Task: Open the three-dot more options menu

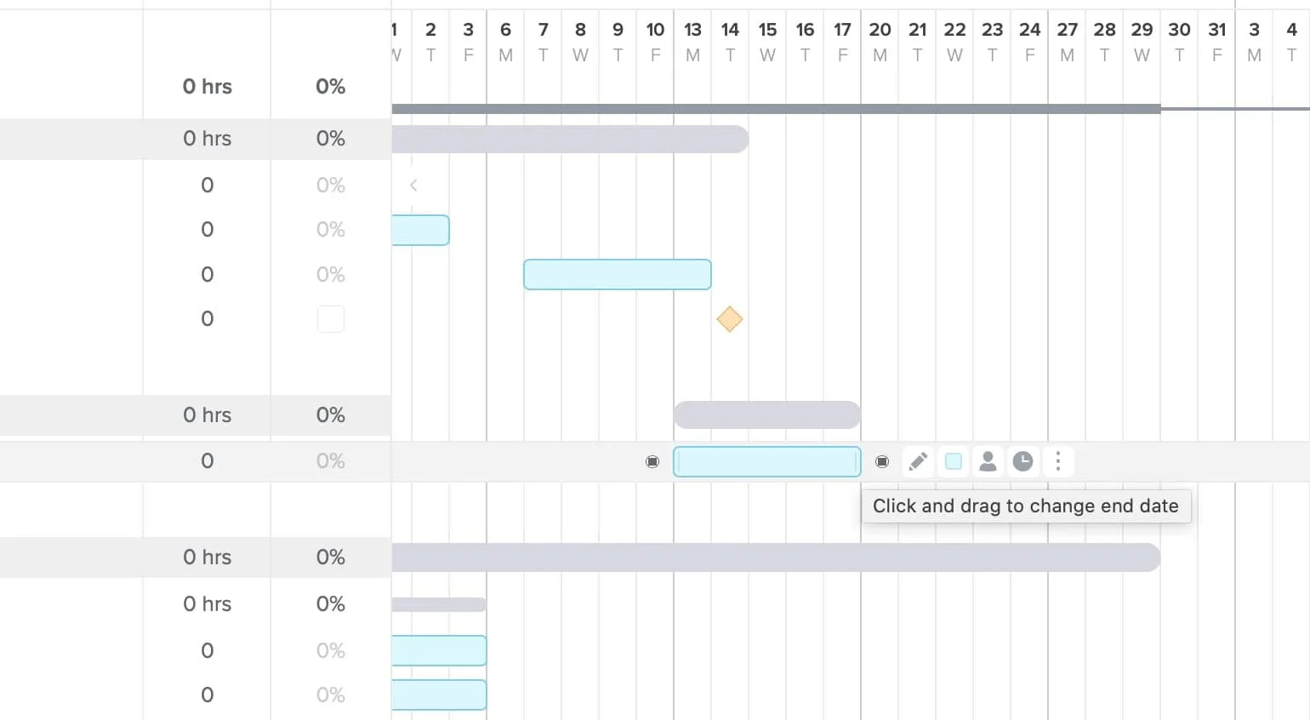Action: click(1058, 461)
